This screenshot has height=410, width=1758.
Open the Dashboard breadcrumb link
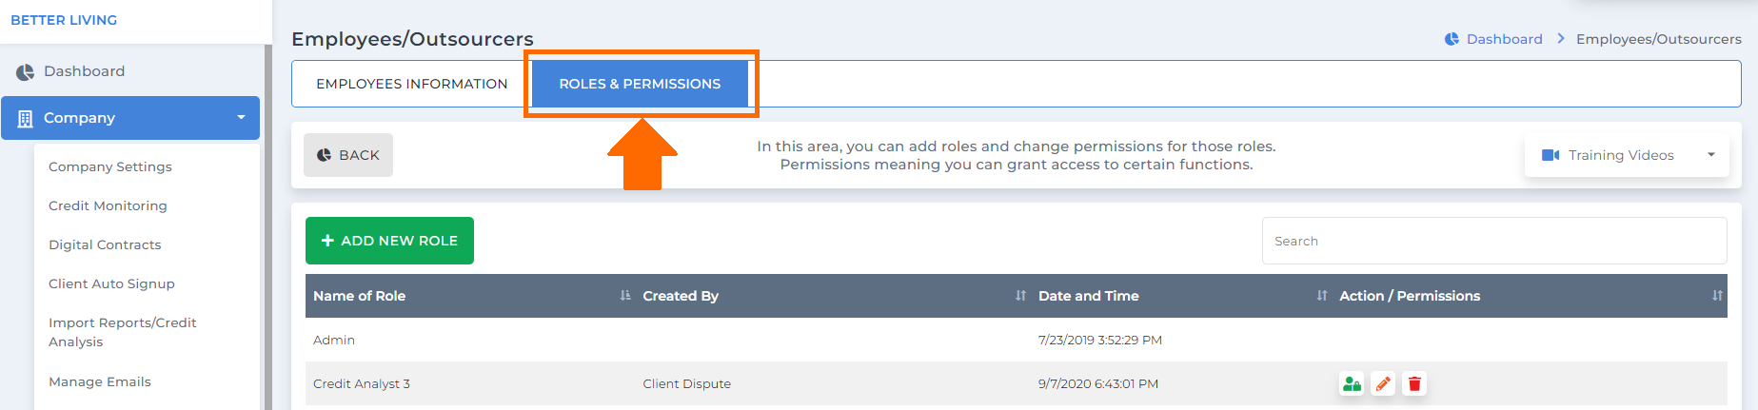1504,39
